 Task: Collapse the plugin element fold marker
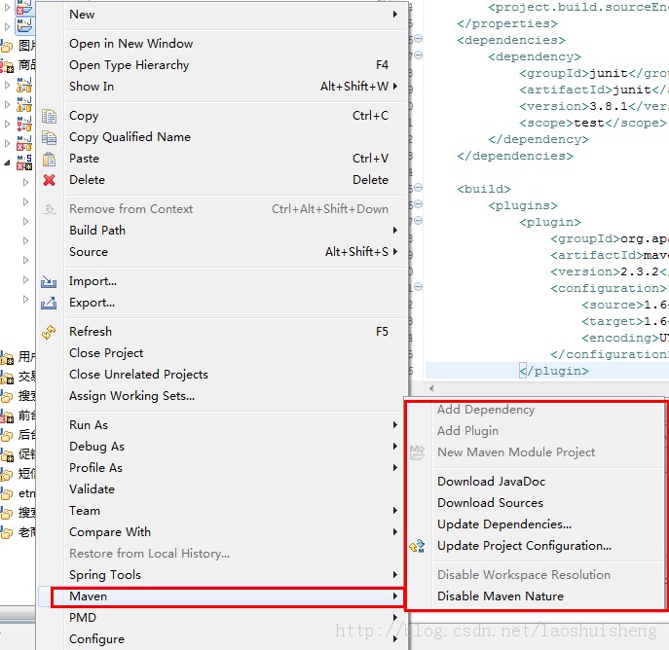(x=419, y=220)
